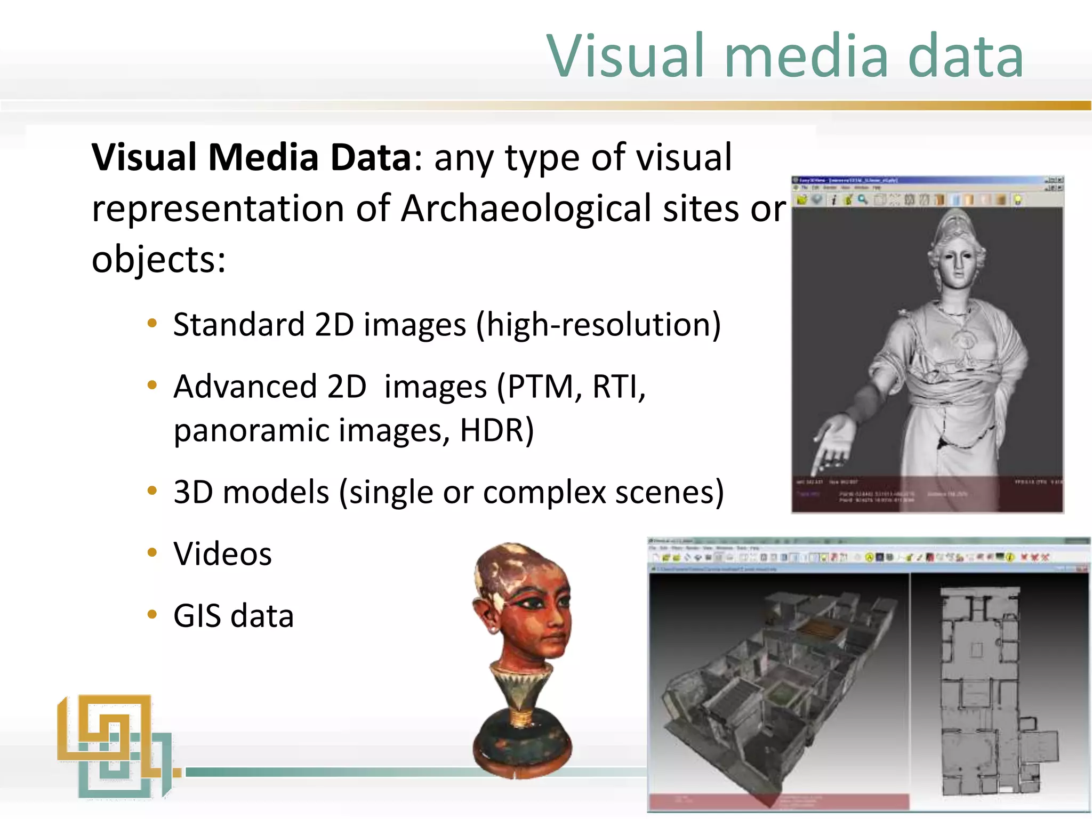Screen dimensions: 1092x819
Task: Open the Render menu in Easy3DView window
Action: pyautogui.click(x=830, y=187)
